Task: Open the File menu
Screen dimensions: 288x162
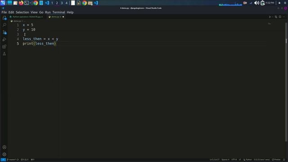Action: (4, 12)
